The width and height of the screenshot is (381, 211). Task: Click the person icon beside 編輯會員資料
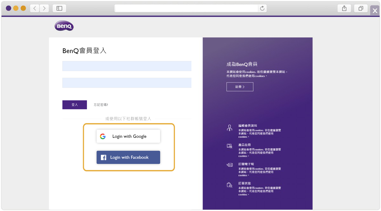click(x=229, y=128)
